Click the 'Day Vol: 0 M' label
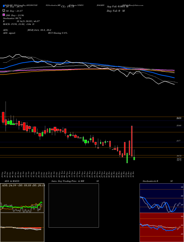Viewport: 184px width, 242px height. 116,11
